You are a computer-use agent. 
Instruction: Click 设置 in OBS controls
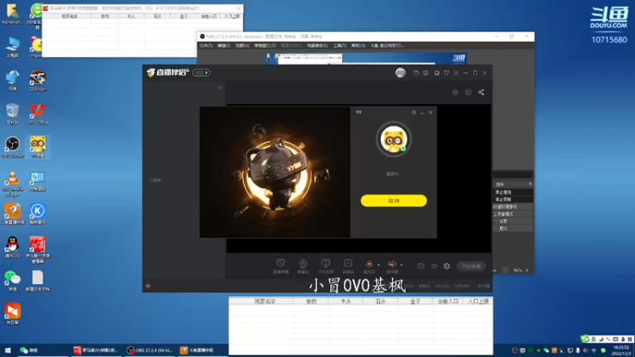click(512, 221)
